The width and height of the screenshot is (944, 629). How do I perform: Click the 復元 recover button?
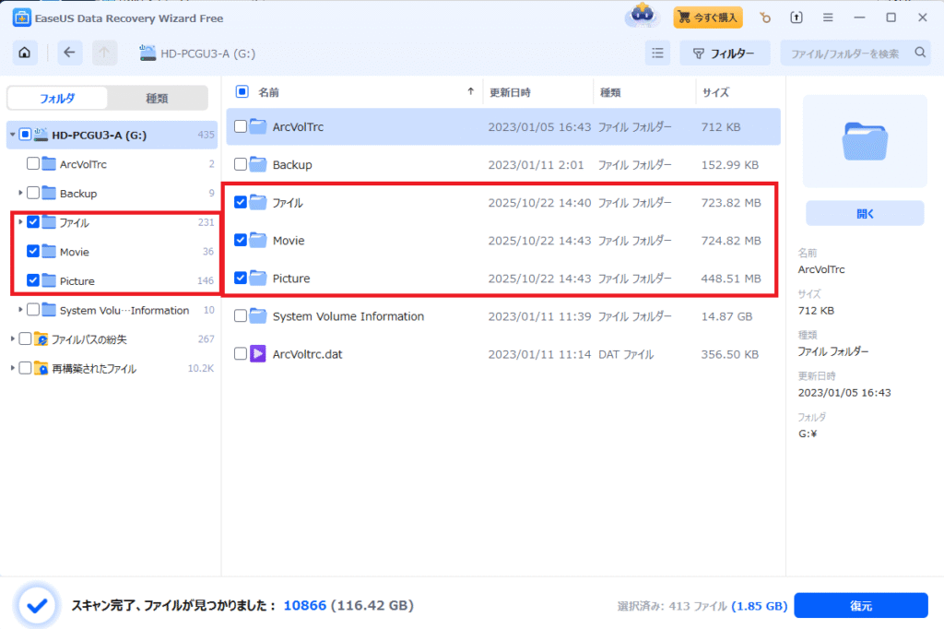tap(860, 606)
